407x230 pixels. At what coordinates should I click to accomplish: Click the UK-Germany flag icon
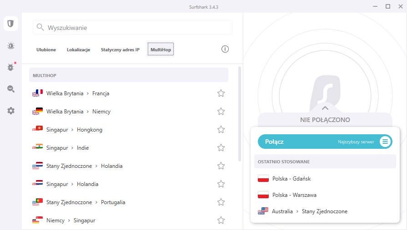click(x=37, y=111)
